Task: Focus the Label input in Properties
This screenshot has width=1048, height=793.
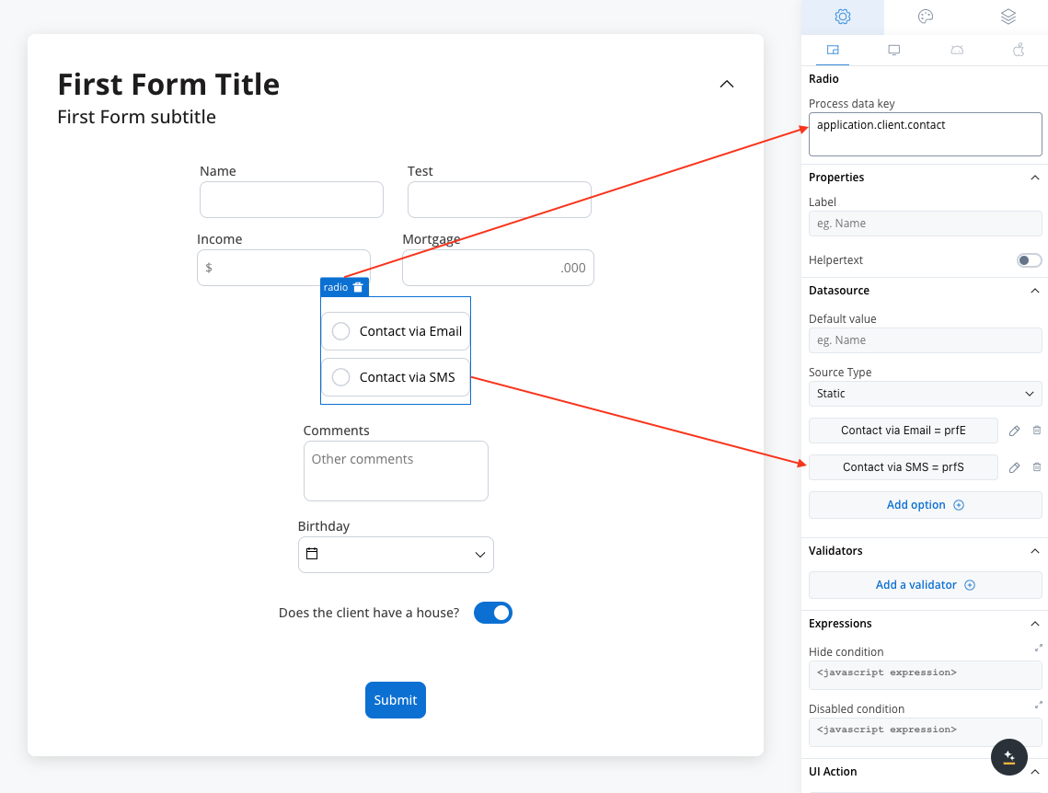Action: 925,224
